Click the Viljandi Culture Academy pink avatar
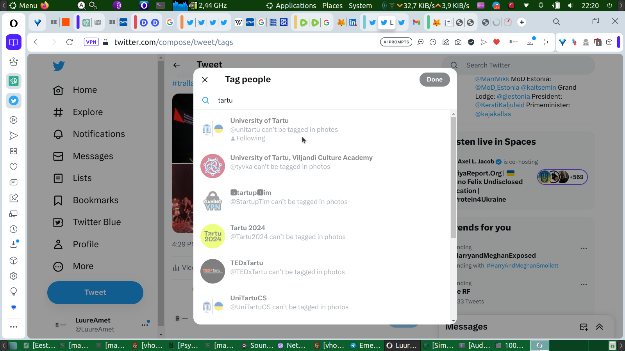The width and height of the screenshot is (625, 351). point(212,166)
